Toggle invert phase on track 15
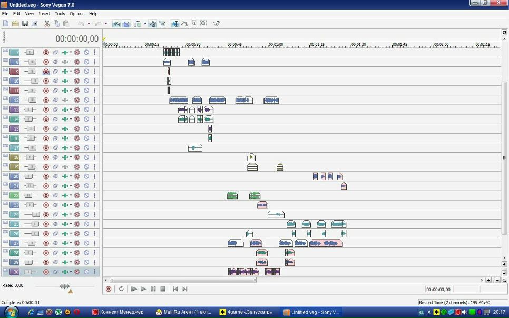Viewport: 509px width, 318px height. (55, 129)
